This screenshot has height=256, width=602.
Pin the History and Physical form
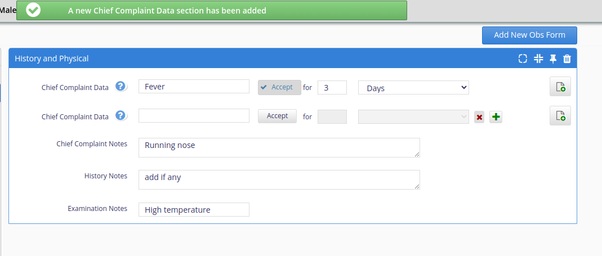[553, 59]
